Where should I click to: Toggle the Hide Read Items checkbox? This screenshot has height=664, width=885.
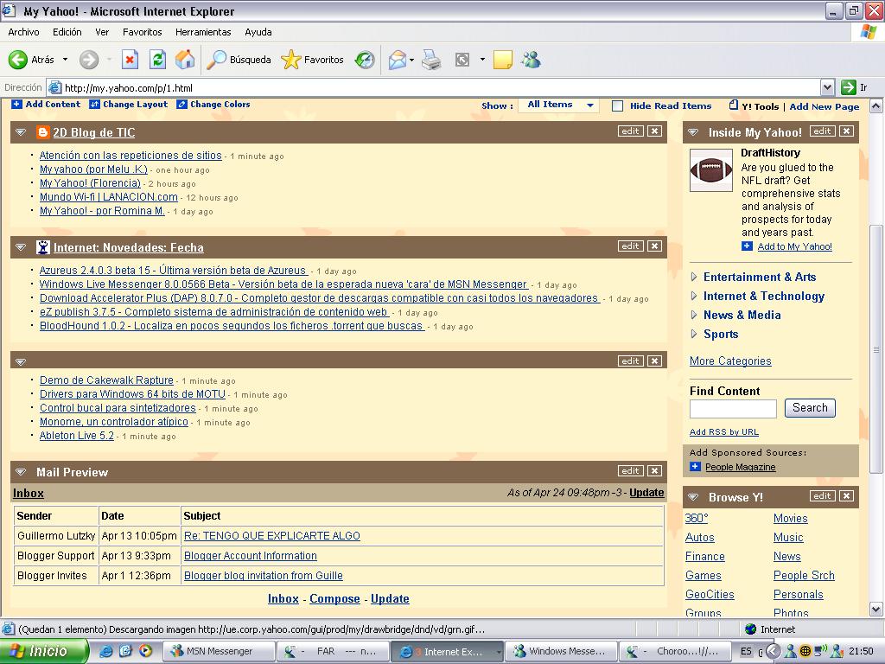point(618,105)
